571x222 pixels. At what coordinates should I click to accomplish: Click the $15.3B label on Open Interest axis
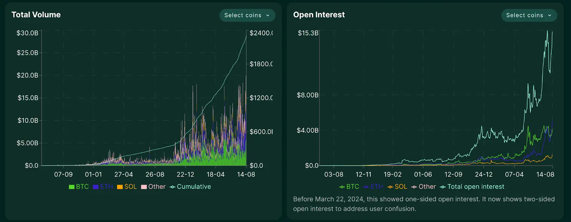308,33
